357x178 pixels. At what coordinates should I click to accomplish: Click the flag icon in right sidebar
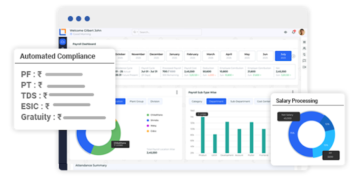305,61
